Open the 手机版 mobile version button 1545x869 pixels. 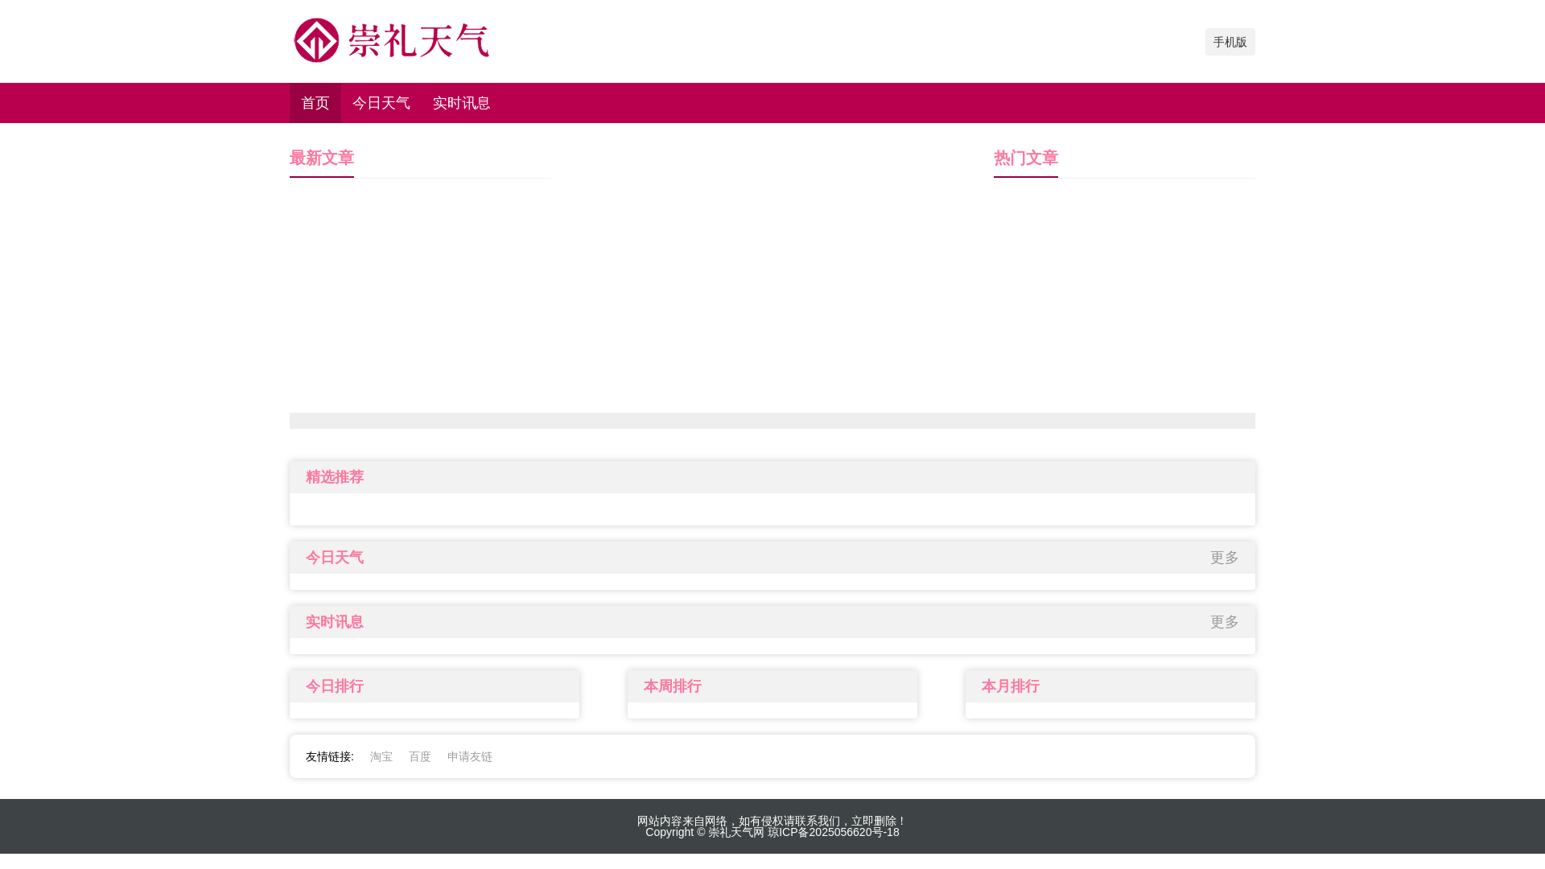[1230, 42]
